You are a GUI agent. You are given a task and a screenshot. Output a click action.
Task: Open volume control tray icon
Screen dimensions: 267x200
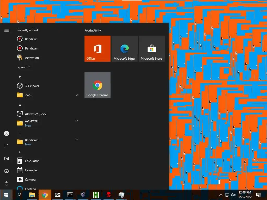[x=233, y=195]
